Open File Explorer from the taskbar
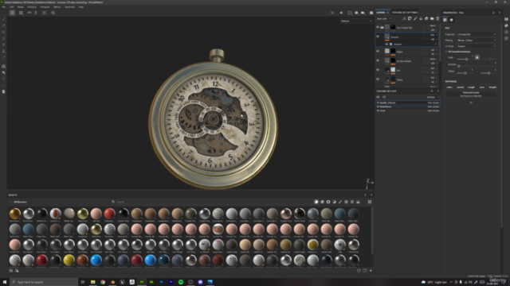 93,282
